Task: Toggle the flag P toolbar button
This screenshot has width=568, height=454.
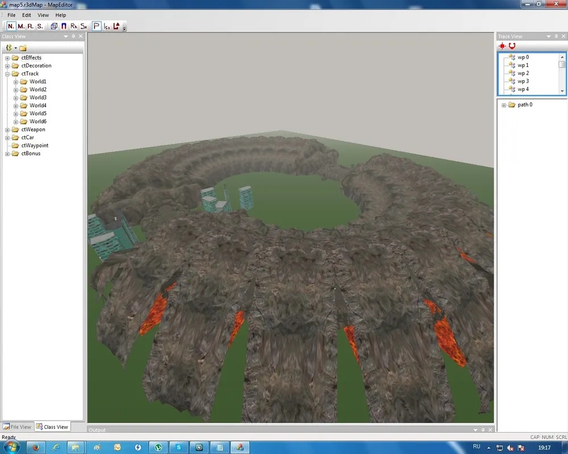Action: pyautogui.click(x=96, y=26)
